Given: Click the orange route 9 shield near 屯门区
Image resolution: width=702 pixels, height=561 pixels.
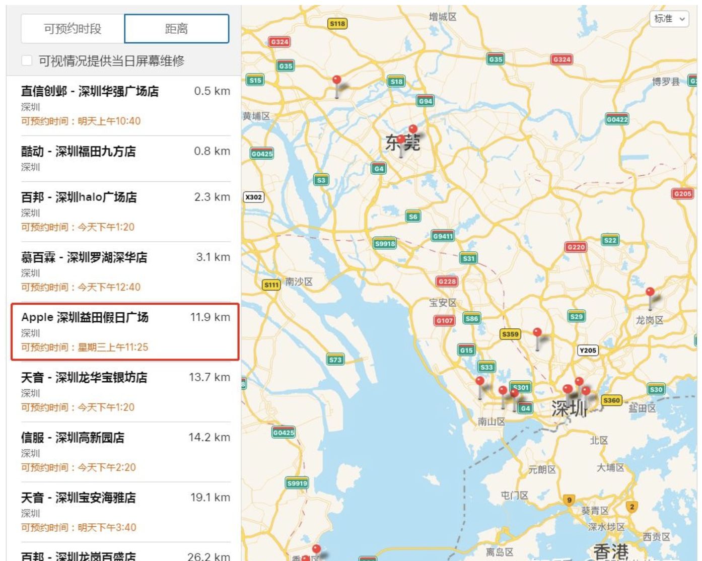Looking at the screenshot, I should click(569, 501).
